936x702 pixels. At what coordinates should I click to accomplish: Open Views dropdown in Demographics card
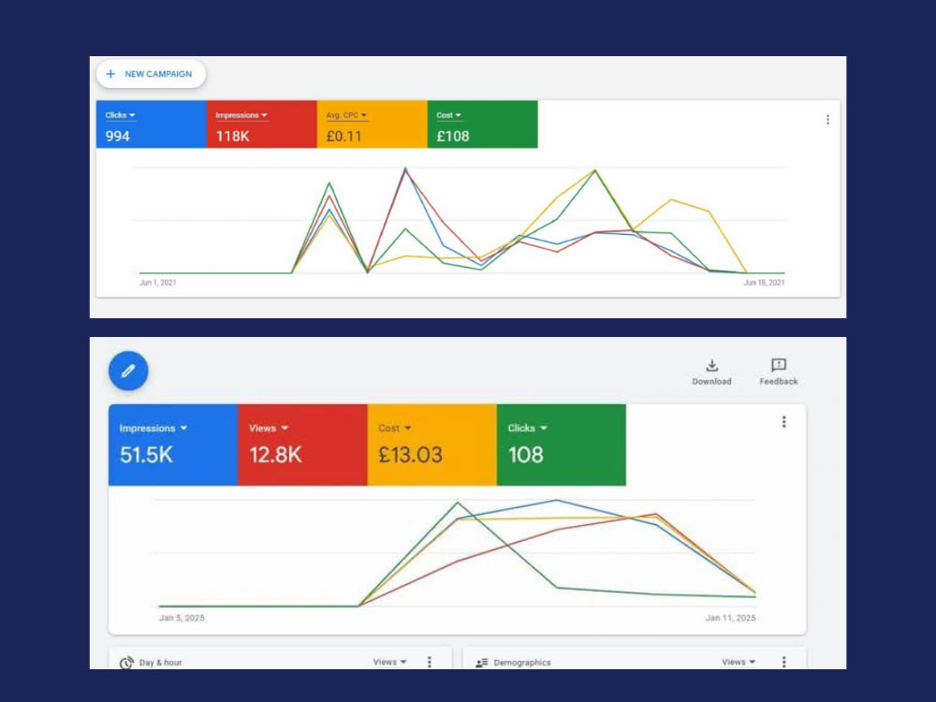pos(739,662)
